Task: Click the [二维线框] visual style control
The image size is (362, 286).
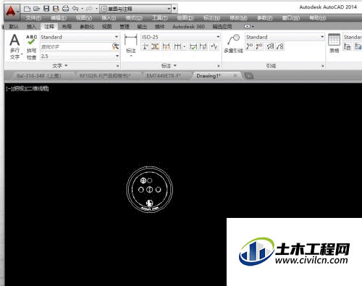Action: click(x=37, y=89)
